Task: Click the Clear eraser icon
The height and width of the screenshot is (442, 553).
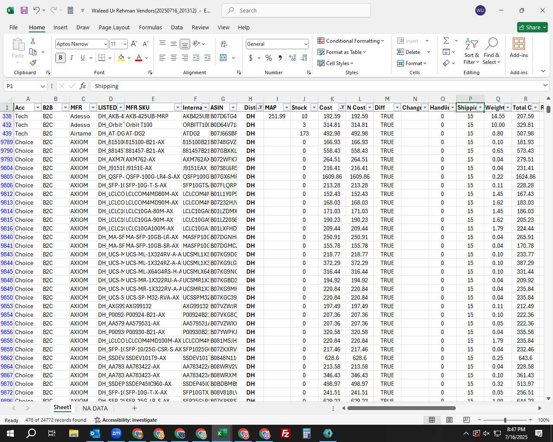Action: [x=446, y=63]
